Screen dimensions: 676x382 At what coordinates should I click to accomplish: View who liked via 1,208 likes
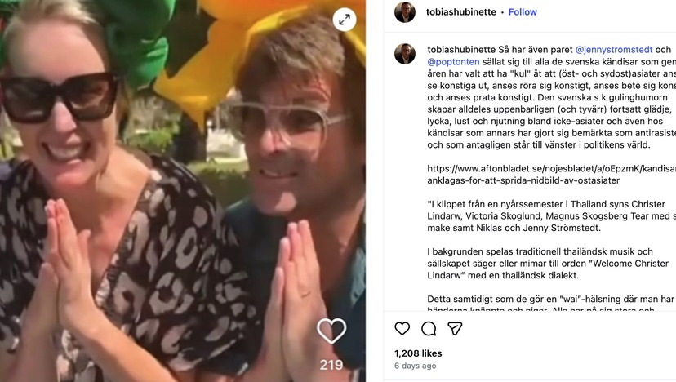[x=418, y=353]
